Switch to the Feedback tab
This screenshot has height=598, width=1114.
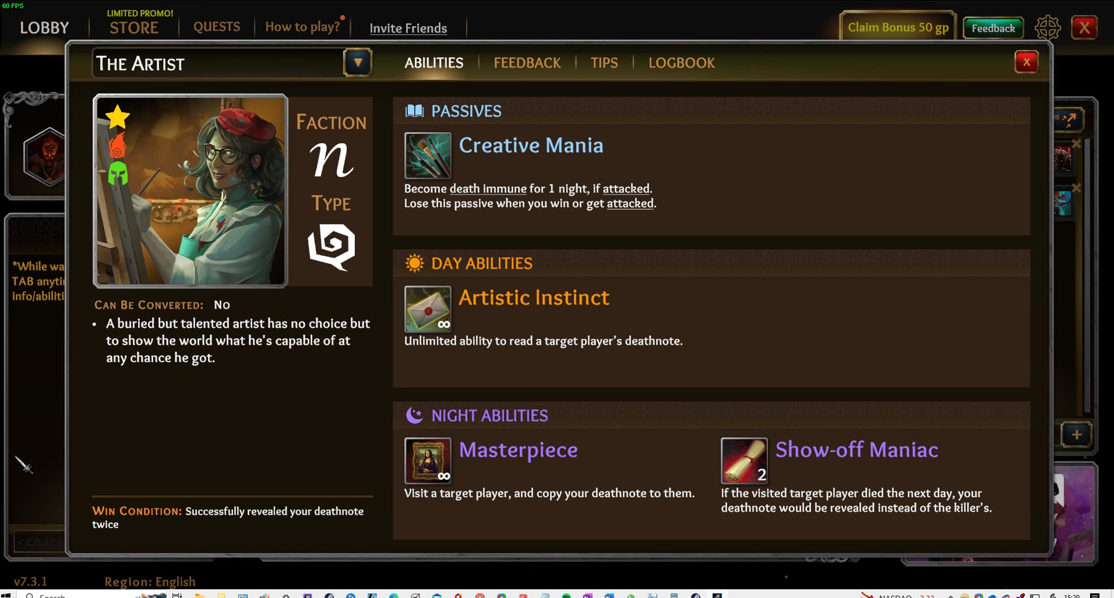(527, 63)
